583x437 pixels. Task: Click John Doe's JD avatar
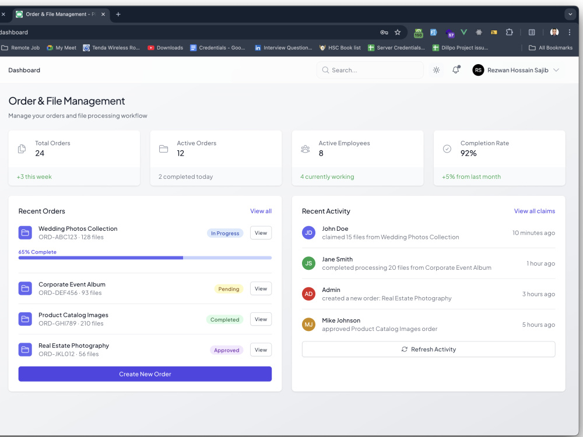(x=308, y=232)
